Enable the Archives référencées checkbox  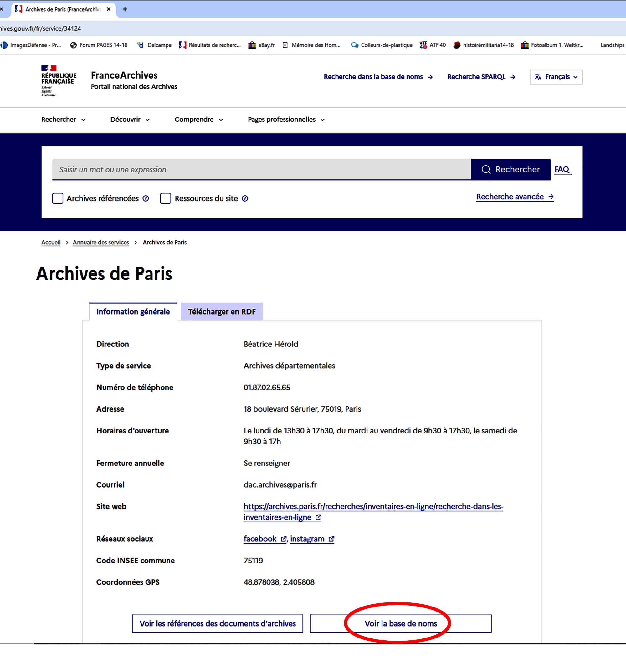click(58, 198)
